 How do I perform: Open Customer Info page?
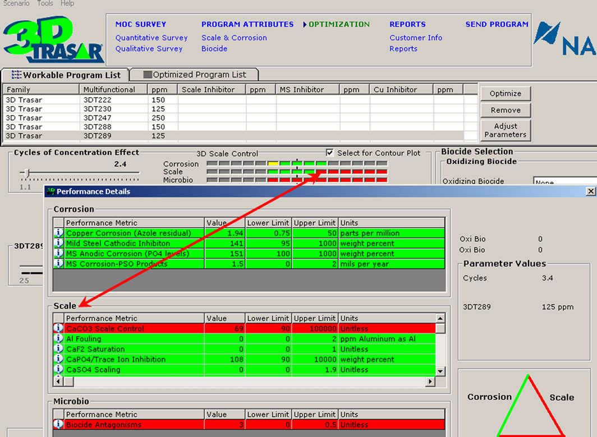tap(416, 38)
